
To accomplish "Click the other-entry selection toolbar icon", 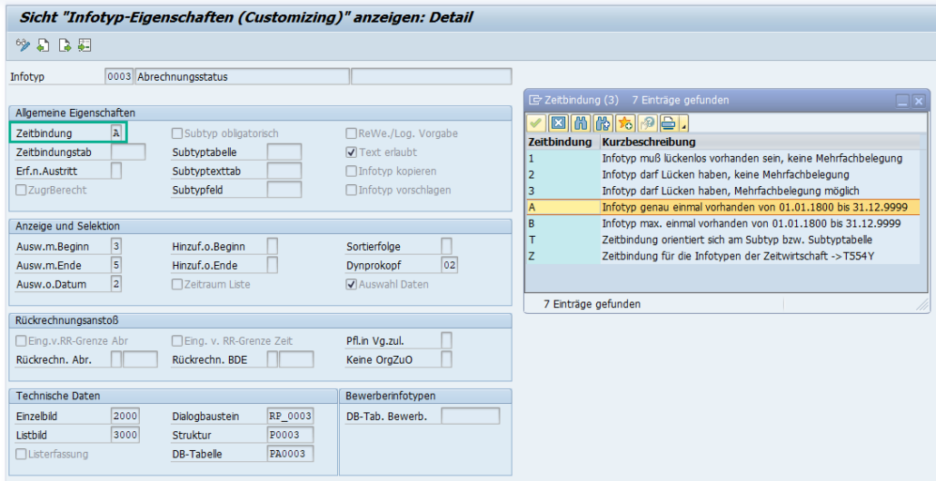I will pyautogui.click(x=85, y=44).
